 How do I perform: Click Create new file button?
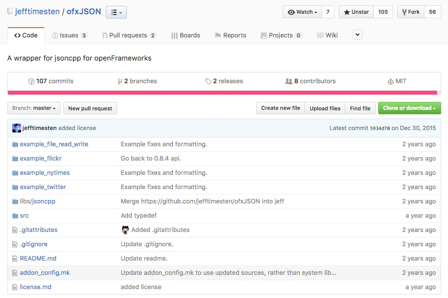[281, 108]
